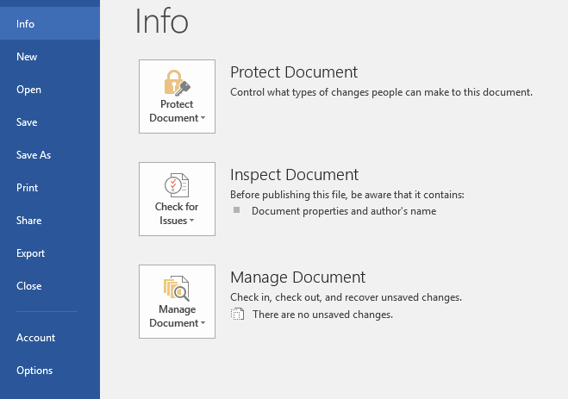Click 'Control what types of changes' description
The image size is (568, 399).
point(382,92)
